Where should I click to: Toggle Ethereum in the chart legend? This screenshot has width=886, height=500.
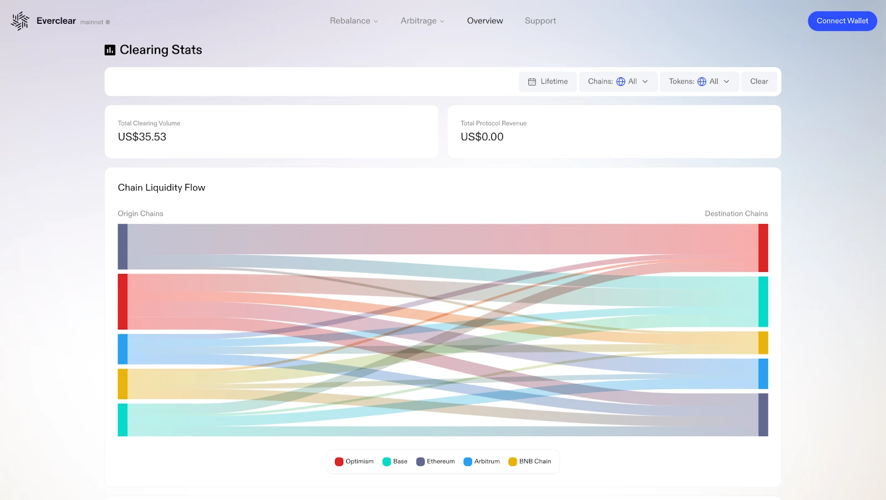[x=435, y=462]
